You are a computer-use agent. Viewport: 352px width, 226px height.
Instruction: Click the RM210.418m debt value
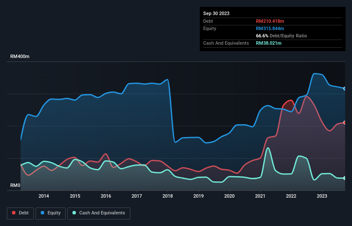[x=270, y=21]
